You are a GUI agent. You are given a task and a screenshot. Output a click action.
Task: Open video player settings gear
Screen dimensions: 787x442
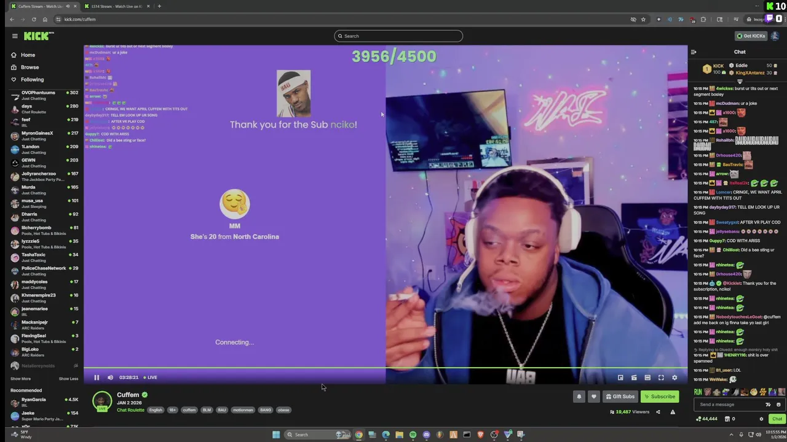(674, 378)
